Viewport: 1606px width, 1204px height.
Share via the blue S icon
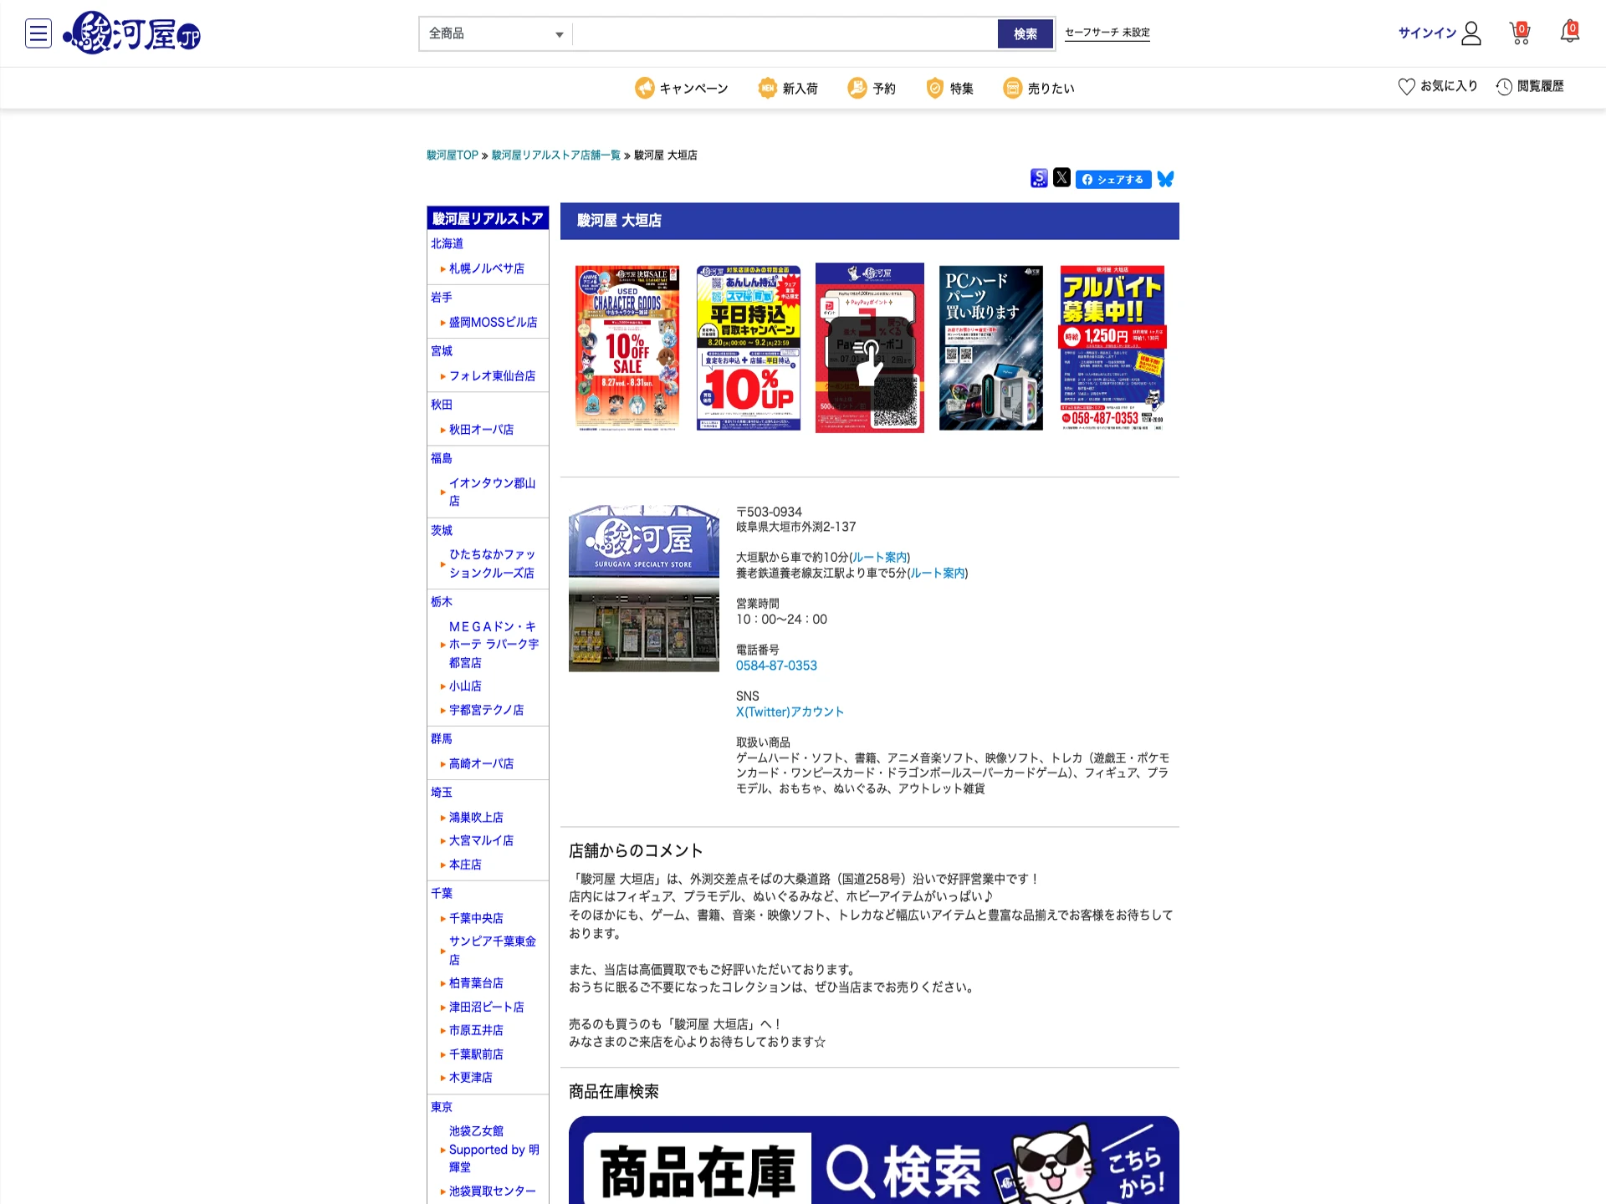(1039, 178)
